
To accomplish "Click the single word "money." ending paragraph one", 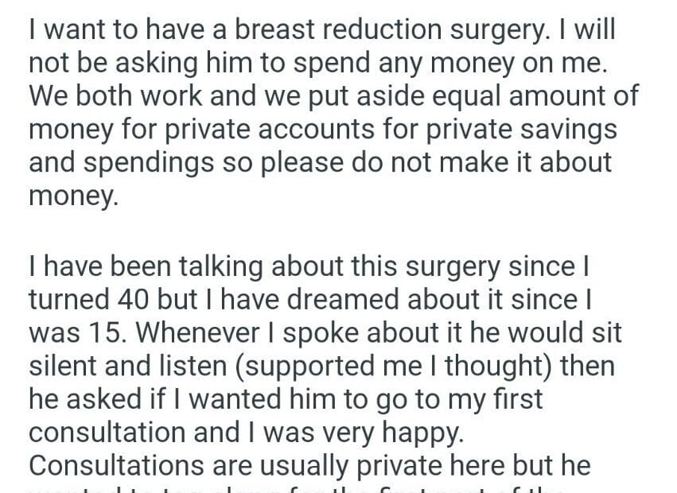I will [72, 195].
